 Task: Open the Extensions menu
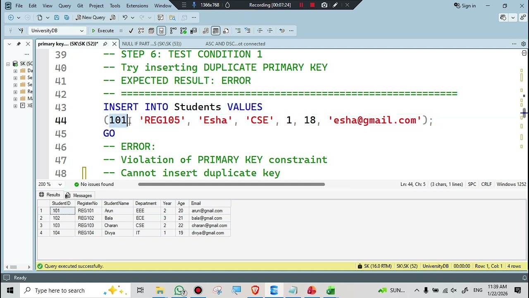(137, 5)
